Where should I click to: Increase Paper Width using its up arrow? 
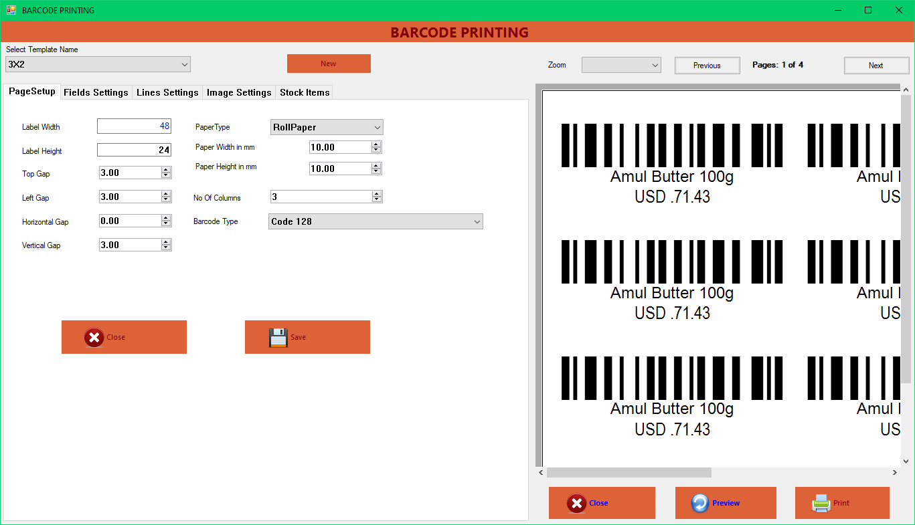(377, 144)
